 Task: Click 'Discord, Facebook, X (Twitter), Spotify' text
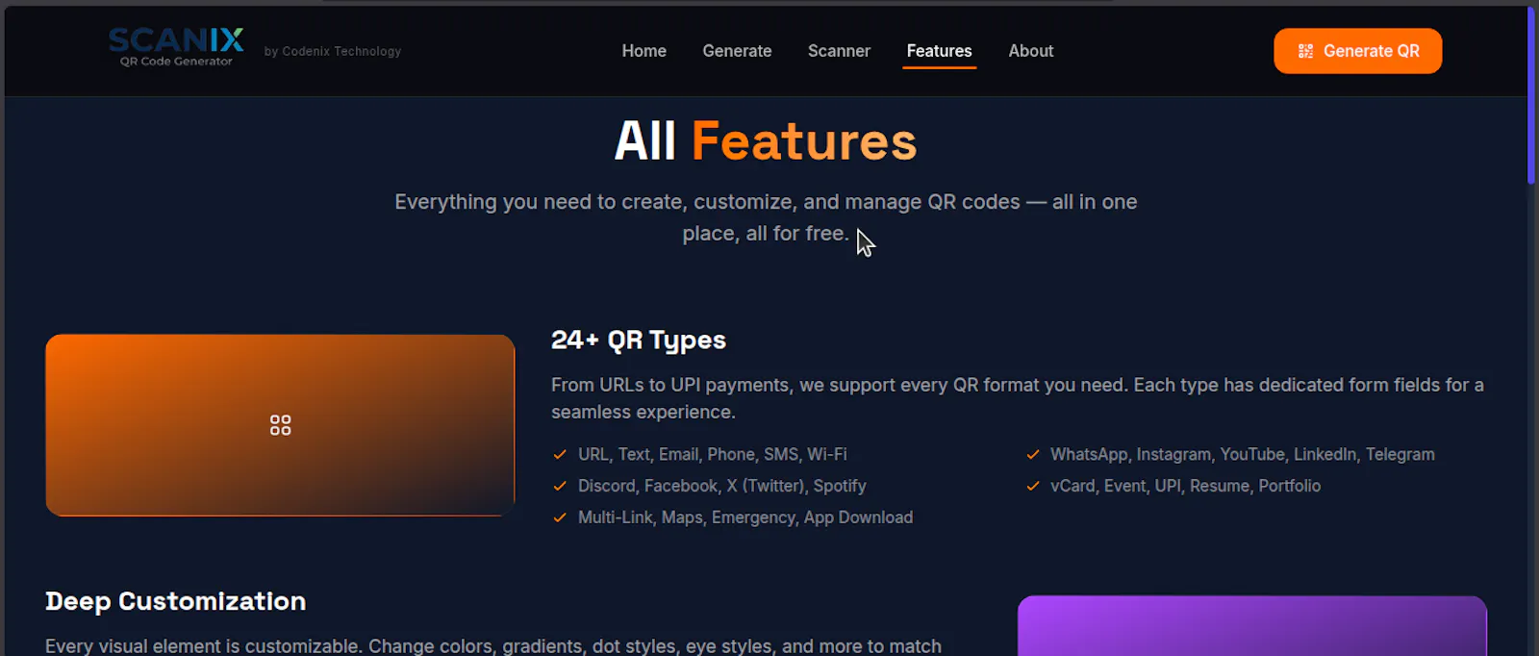722,486
